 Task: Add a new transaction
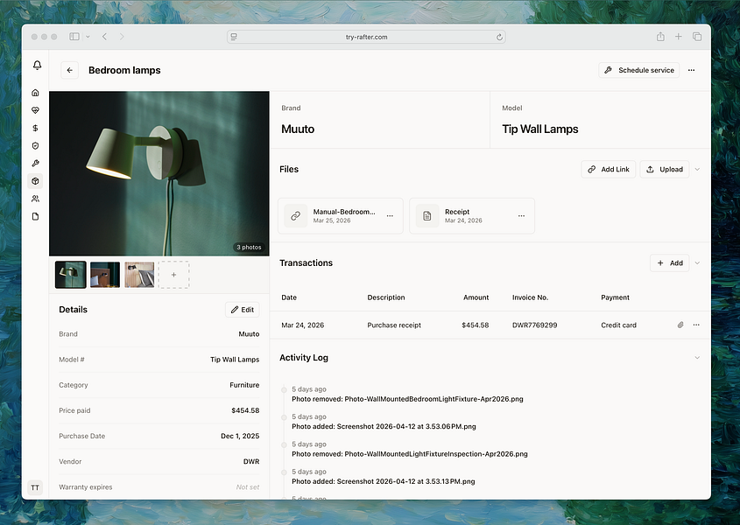(x=670, y=263)
